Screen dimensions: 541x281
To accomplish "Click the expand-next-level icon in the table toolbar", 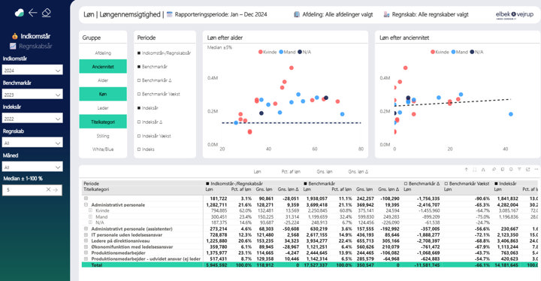I will click(x=483, y=170).
